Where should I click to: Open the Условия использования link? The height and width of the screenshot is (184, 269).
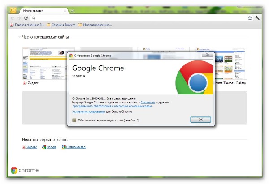(x=88, y=111)
